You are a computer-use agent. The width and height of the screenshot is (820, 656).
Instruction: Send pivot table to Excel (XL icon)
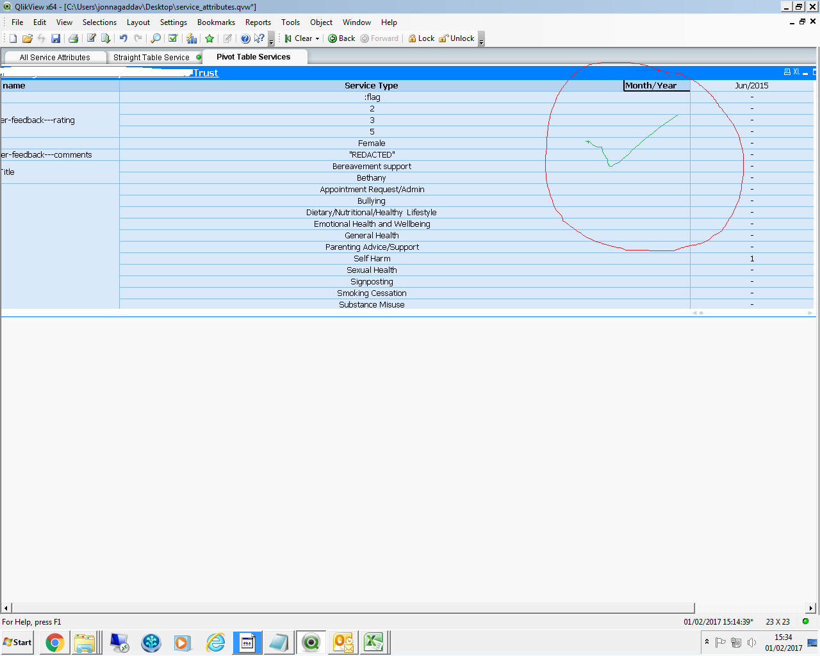pos(796,72)
